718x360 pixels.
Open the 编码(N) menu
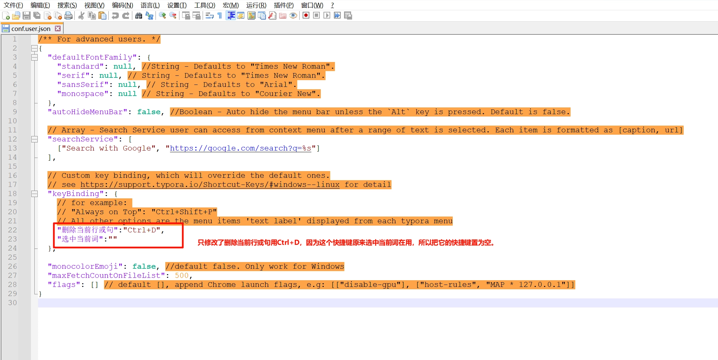click(x=123, y=5)
